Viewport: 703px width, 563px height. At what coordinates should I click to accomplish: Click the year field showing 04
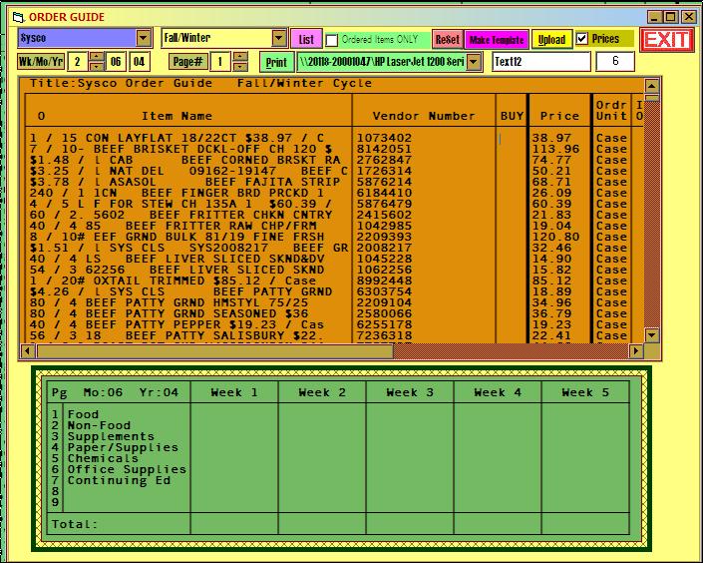(x=139, y=62)
